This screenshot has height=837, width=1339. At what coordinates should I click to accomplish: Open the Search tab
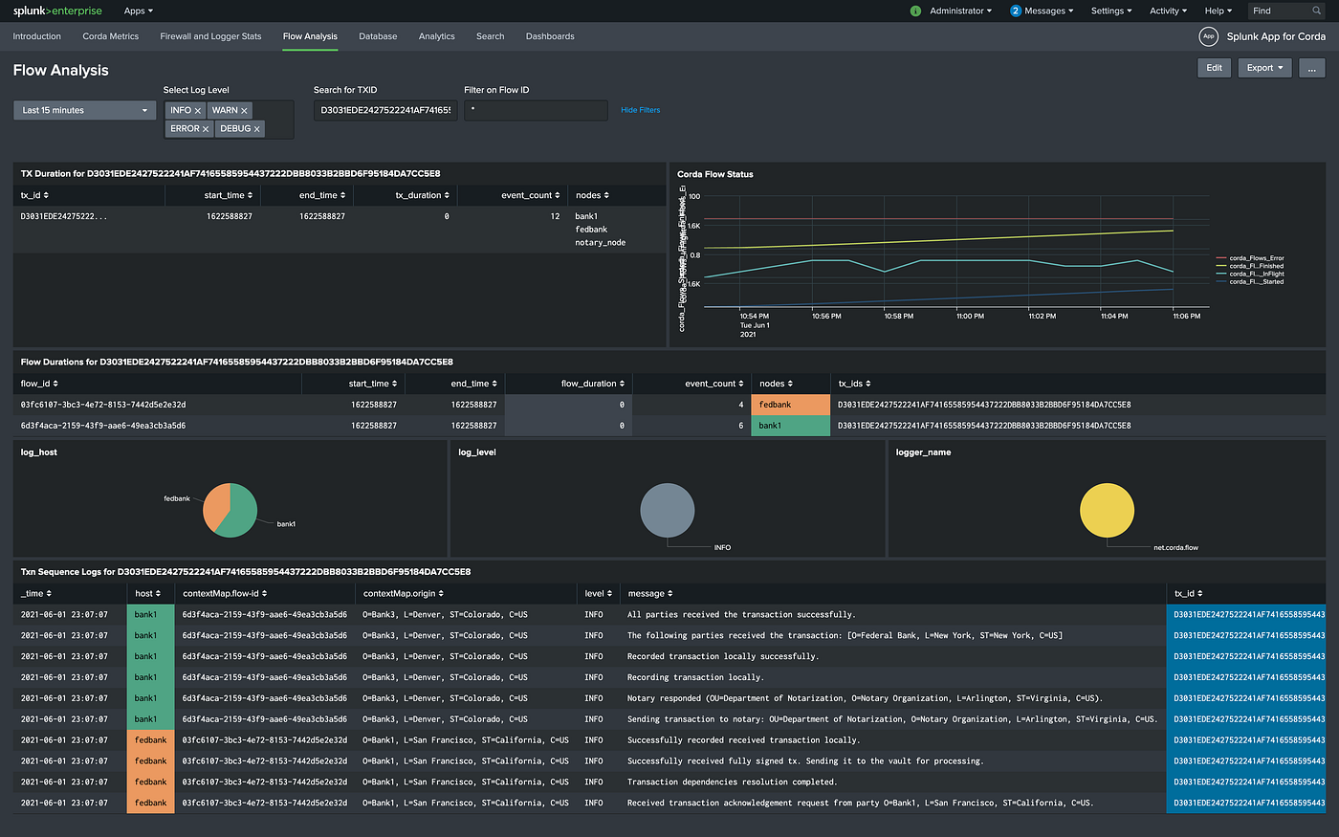click(x=491, y=36)
